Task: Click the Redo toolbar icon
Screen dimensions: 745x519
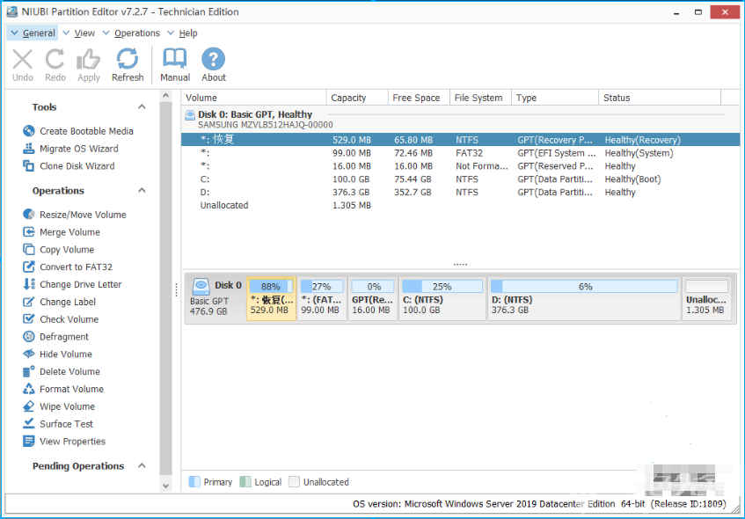Action: (x=55, y=60)
